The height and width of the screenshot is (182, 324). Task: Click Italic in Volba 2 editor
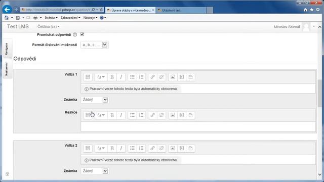click(x=121, y=148)
